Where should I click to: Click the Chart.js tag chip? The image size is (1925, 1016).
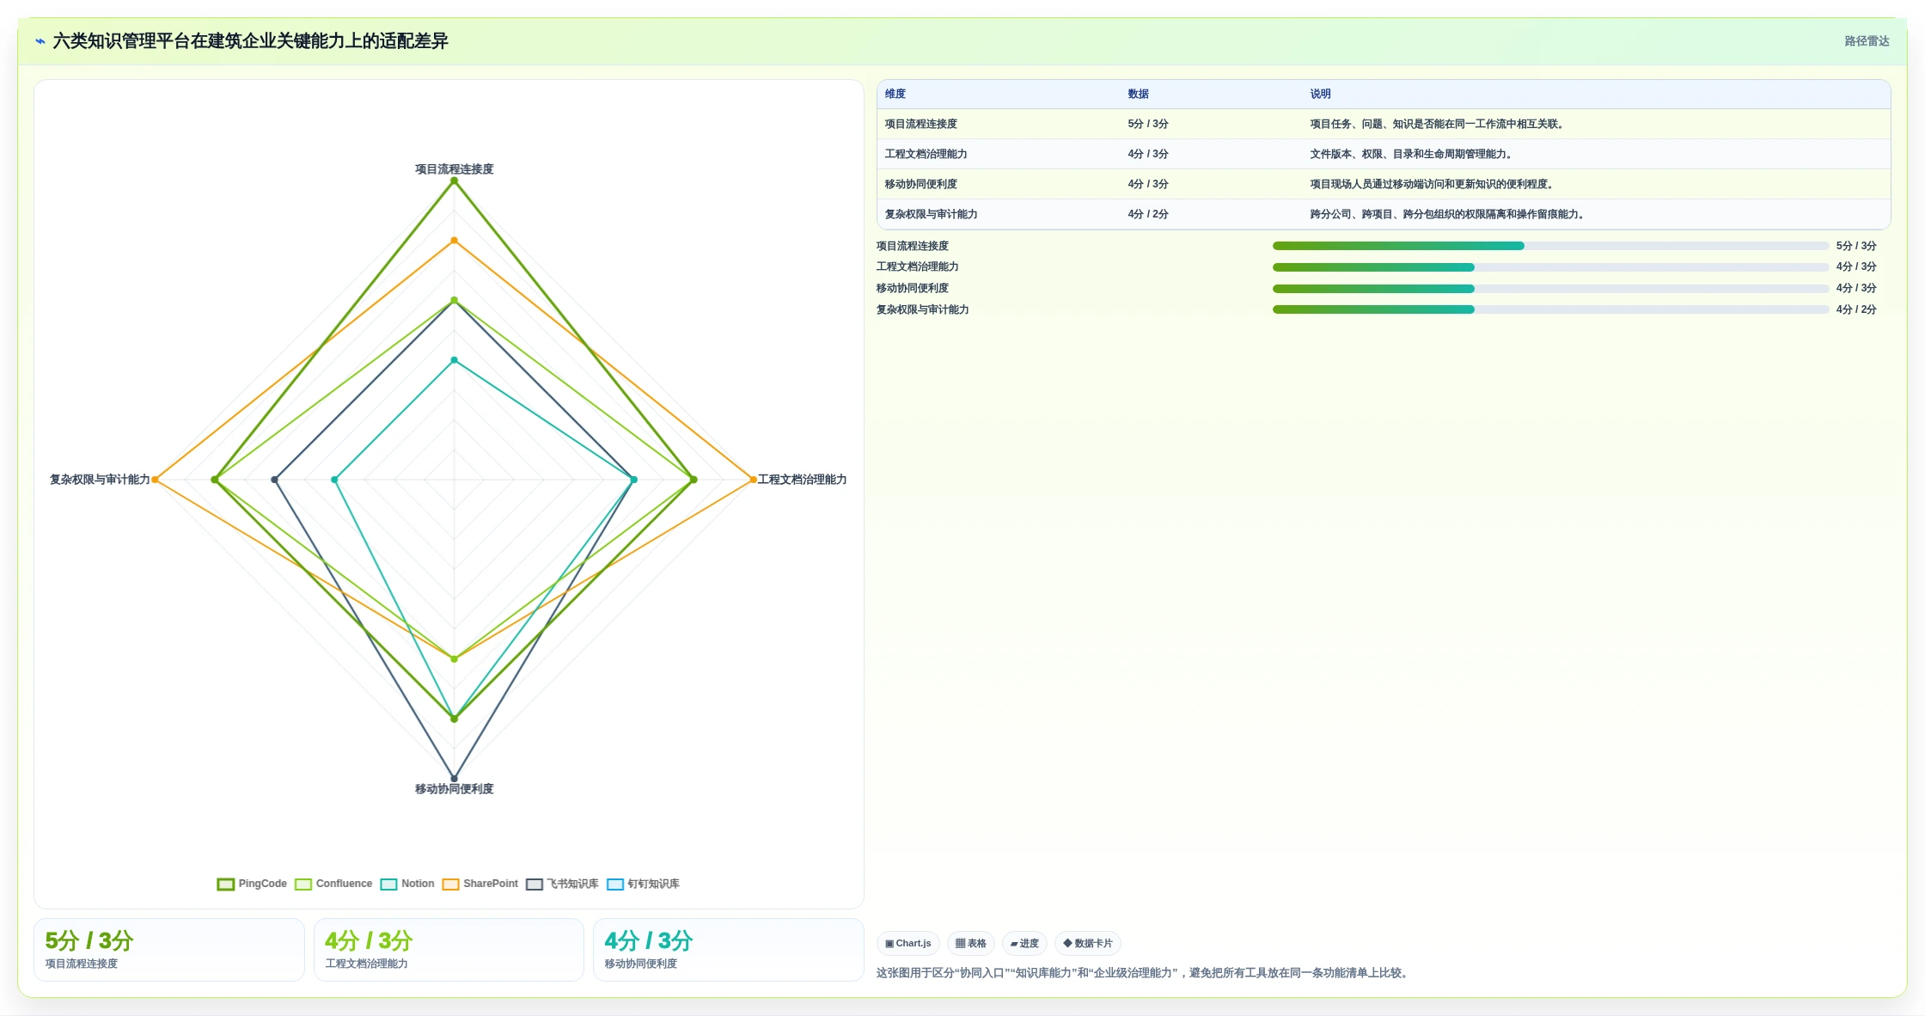908,943
